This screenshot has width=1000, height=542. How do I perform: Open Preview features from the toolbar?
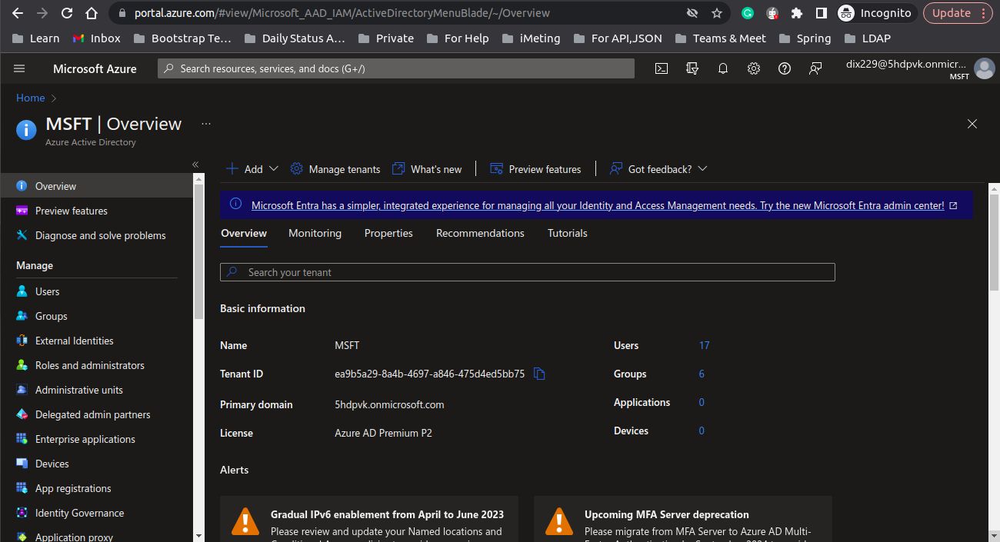tap(535, 169)
